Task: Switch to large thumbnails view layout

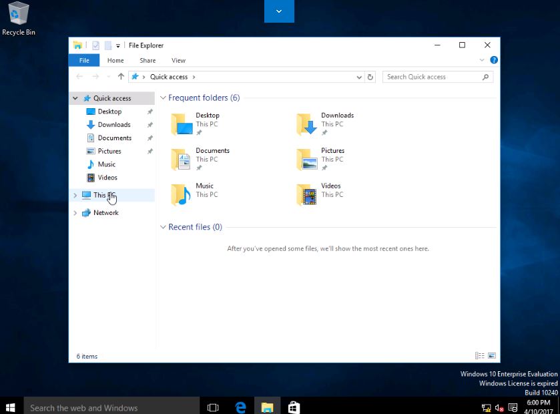Action: (x=492, y=356)
